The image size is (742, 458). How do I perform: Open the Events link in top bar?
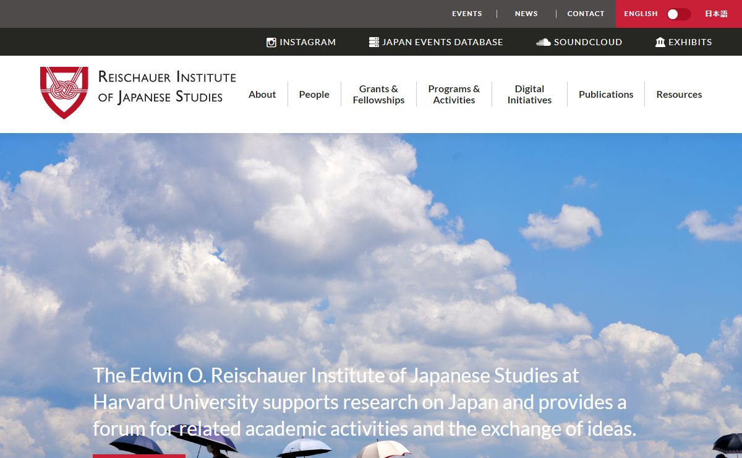click(467, 14)
